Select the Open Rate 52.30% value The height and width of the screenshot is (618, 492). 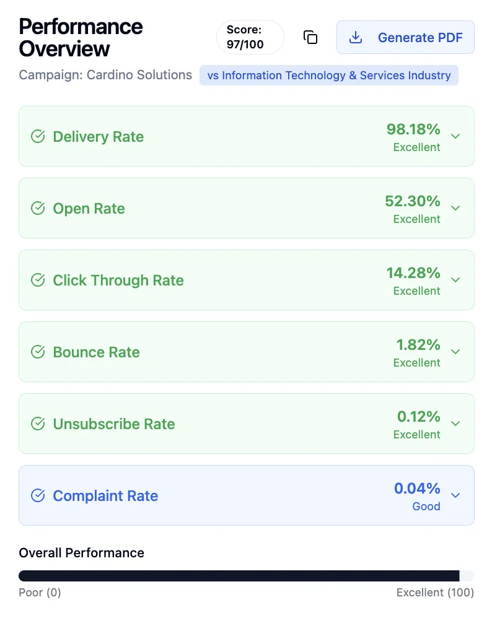pos(412,201)
